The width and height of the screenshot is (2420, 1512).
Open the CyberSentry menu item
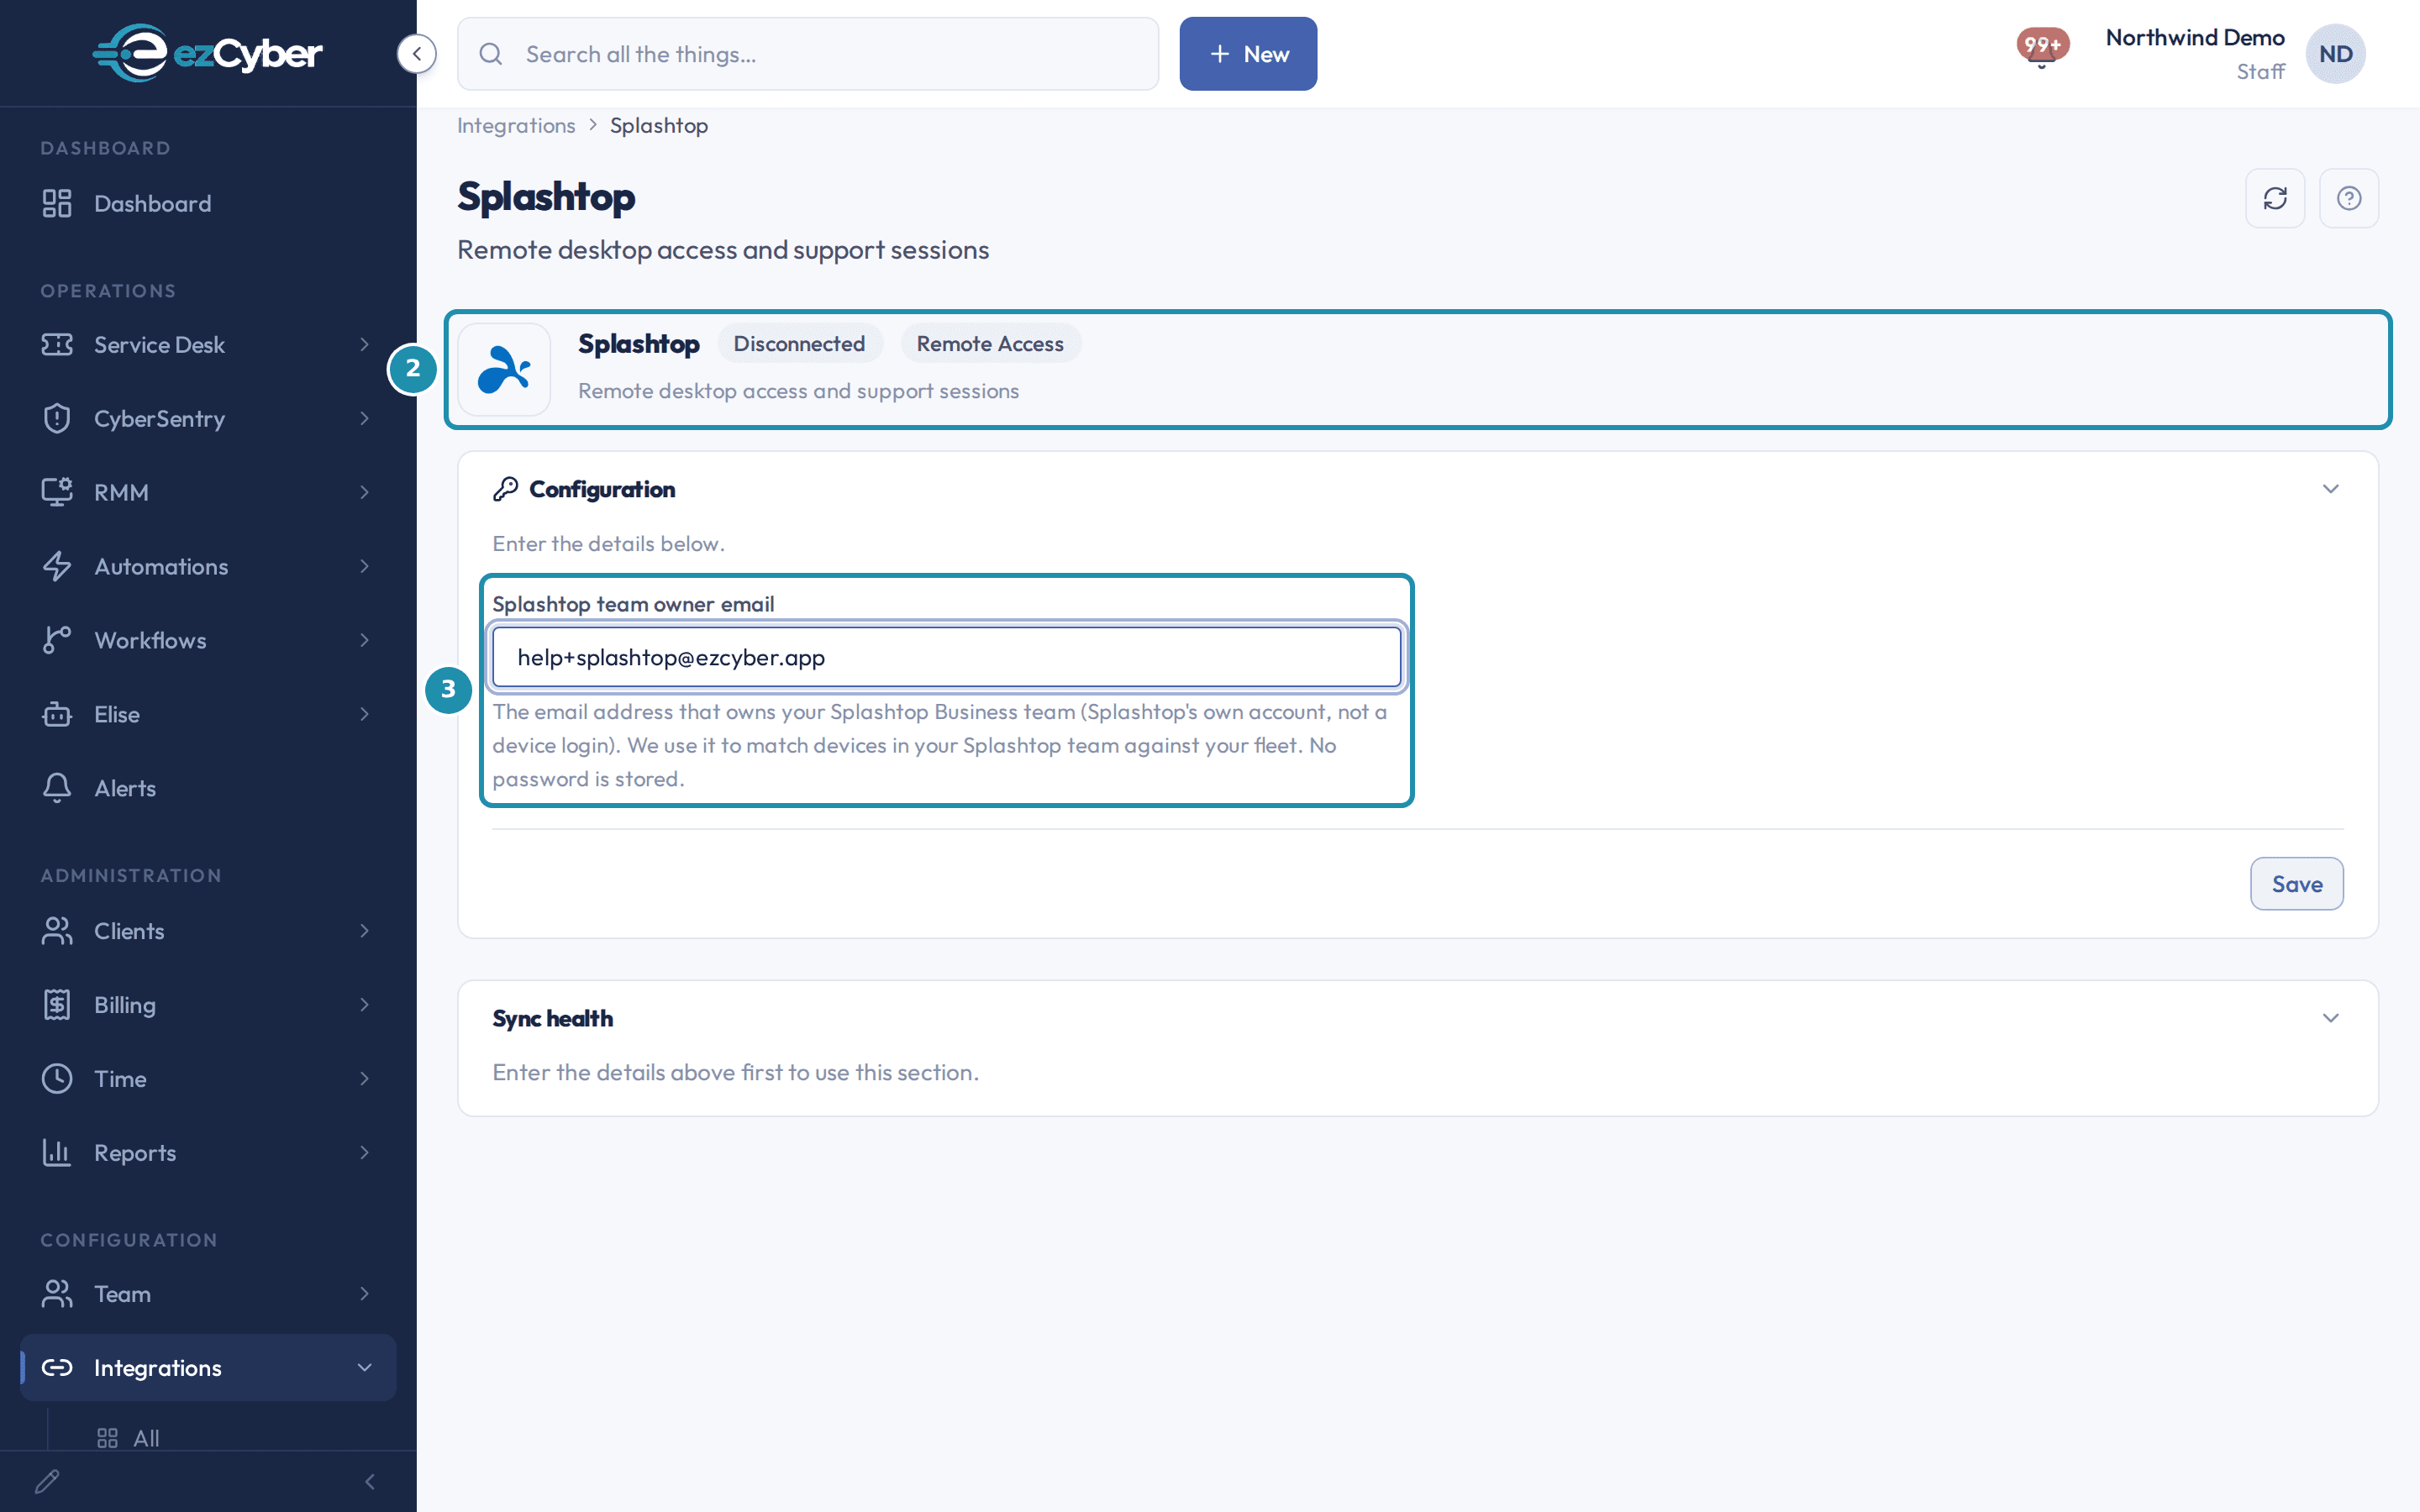pyautogui.click(x=208, y=418)
